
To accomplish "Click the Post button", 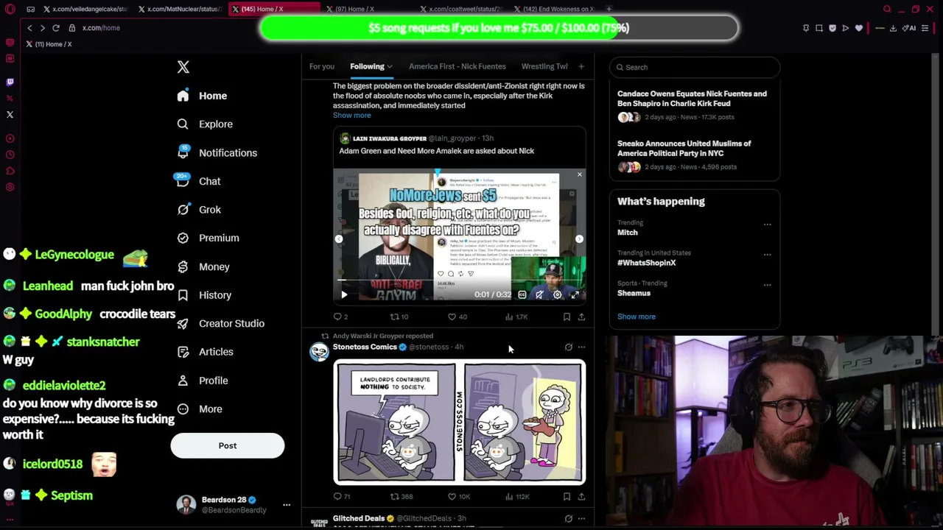I will [x=228, y=445].
